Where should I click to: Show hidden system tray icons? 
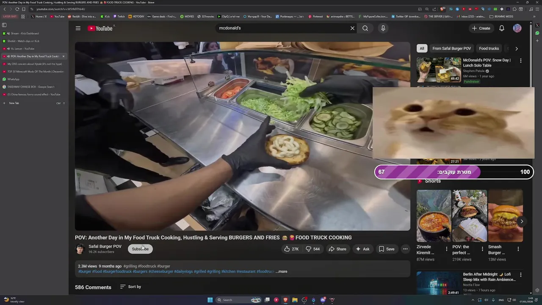coord(473,300)
